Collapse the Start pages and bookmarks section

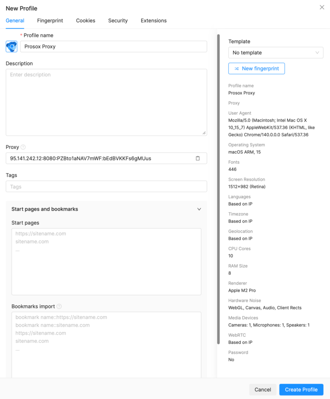(x=199, y=209)
